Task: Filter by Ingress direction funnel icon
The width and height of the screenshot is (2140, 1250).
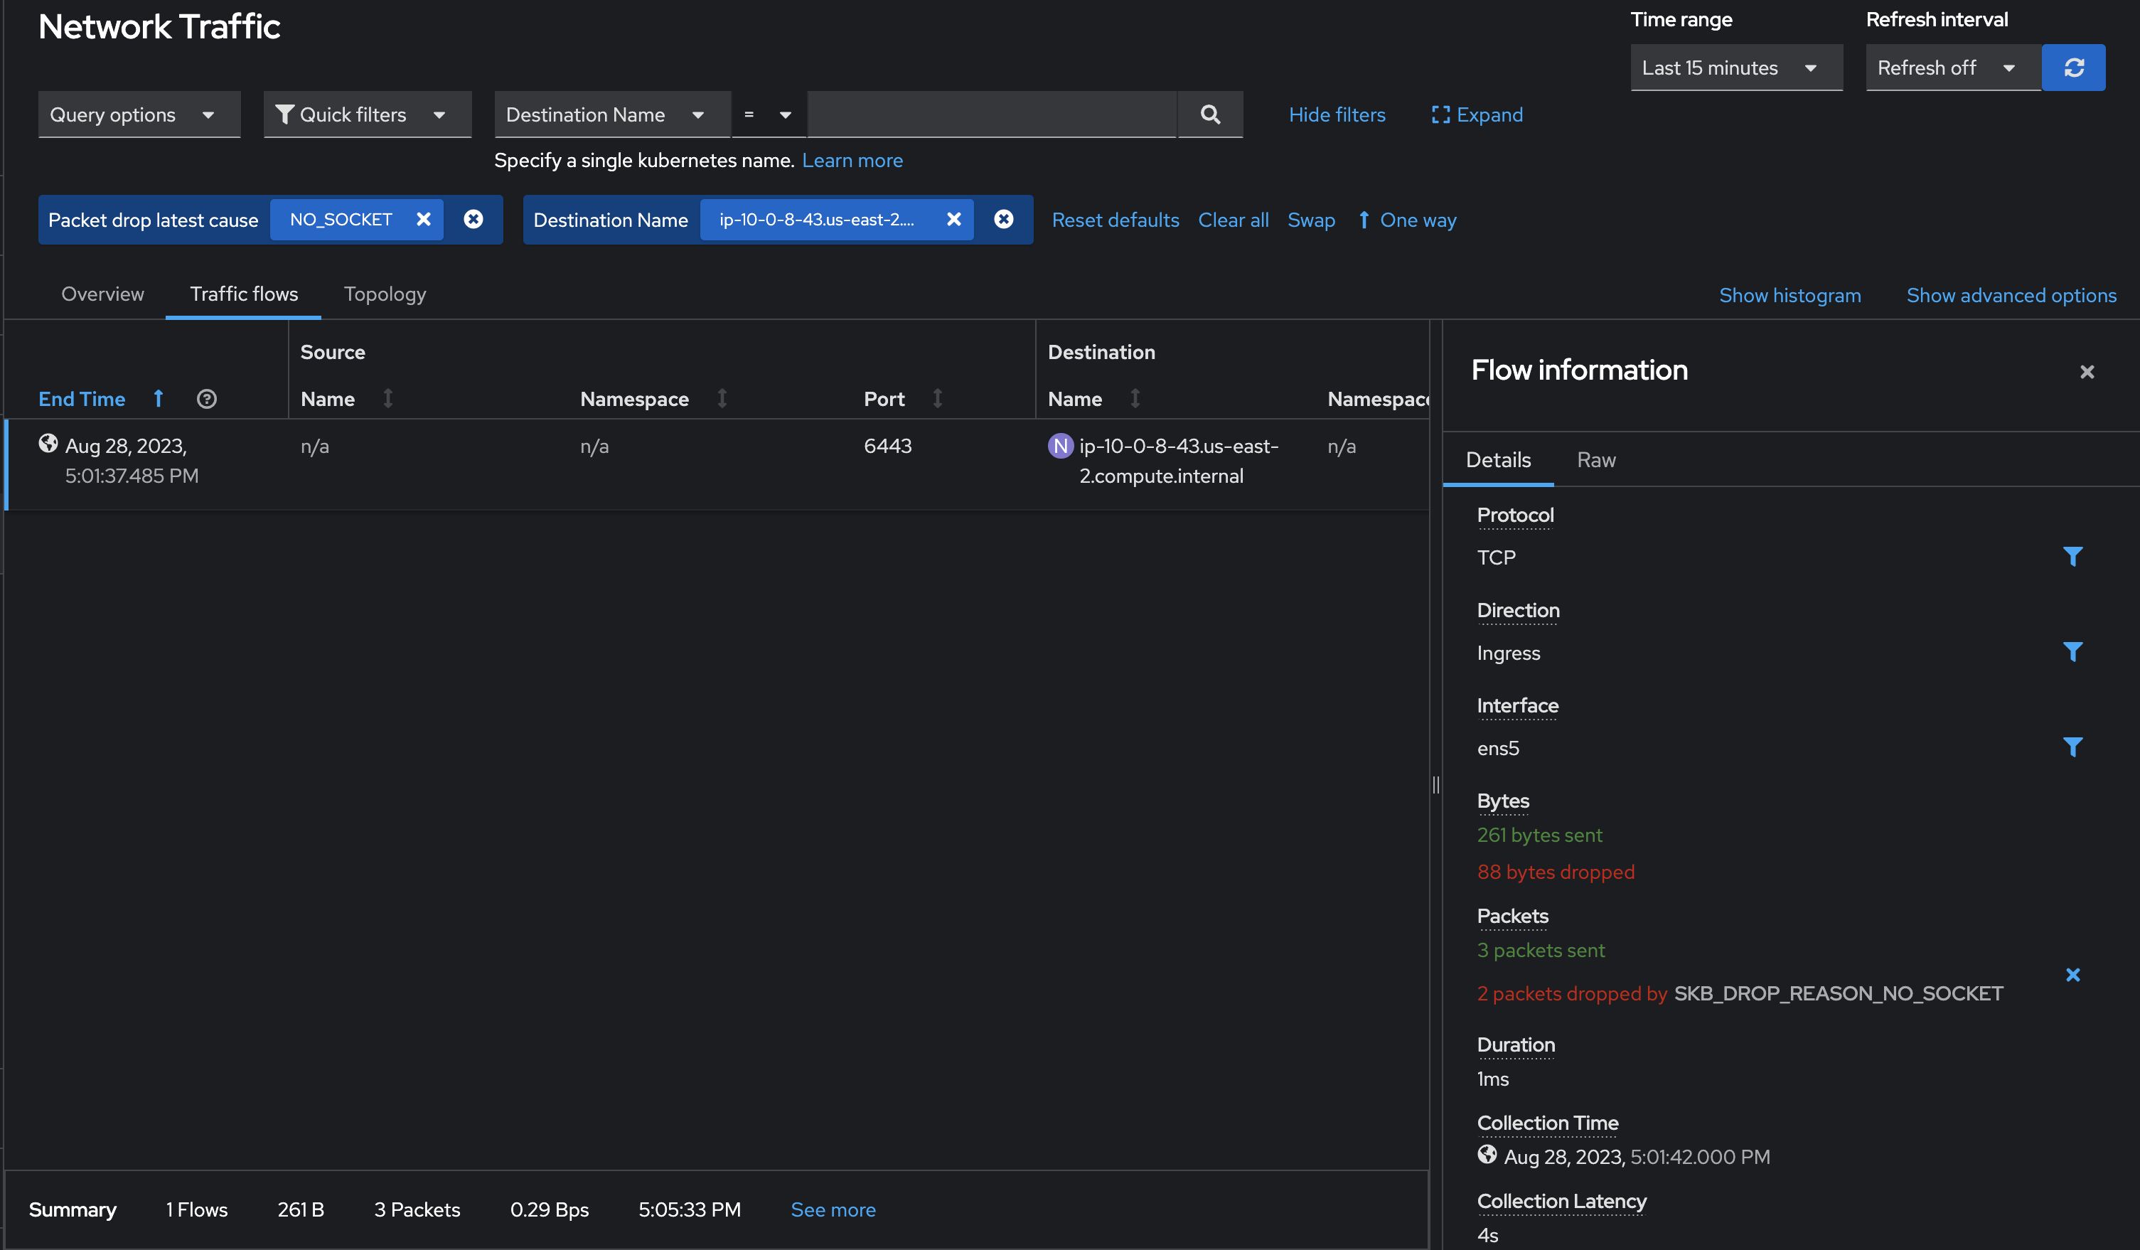Action: 2072,652
